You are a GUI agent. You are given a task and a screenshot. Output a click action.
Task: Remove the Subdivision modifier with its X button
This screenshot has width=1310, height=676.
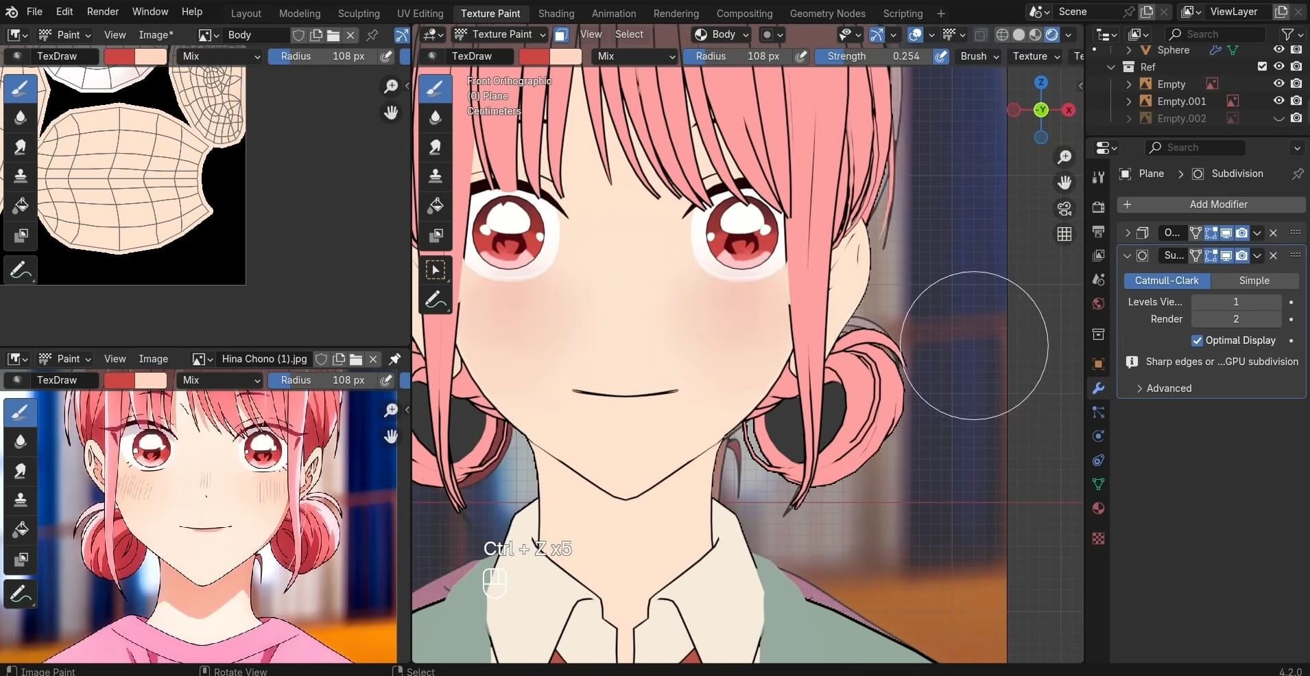1274,255
